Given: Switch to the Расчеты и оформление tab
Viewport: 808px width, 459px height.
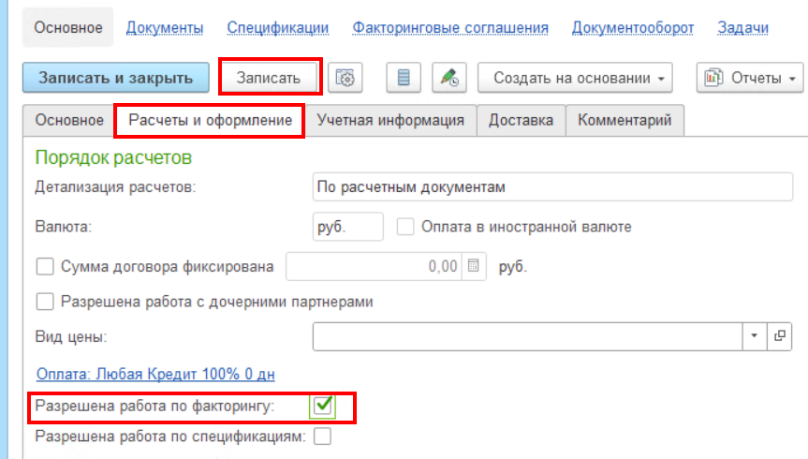Looking at the screenshot, I should click(211, 120).
